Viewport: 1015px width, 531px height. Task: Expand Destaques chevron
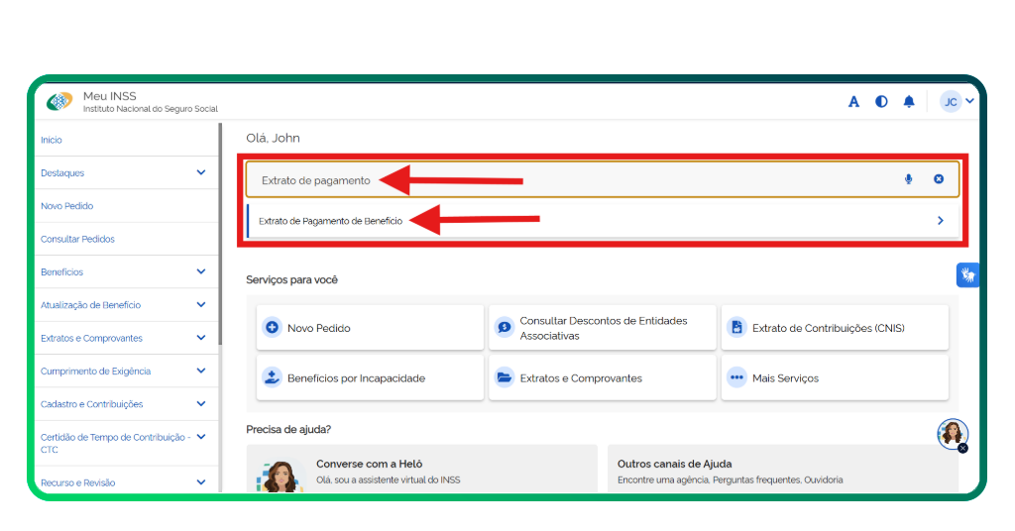tap(200, 172)
